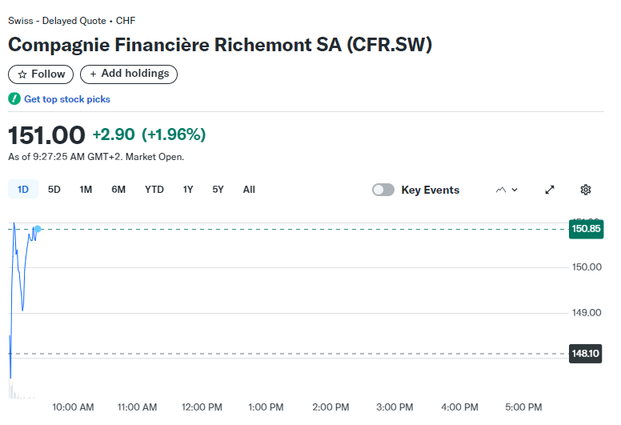Open the chart type line icon
Viewport: 621px width, 425px height.
click(501, 190)
